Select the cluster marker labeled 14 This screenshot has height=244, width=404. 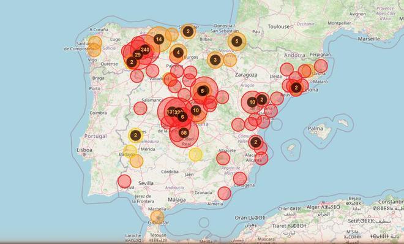[159, 39]
